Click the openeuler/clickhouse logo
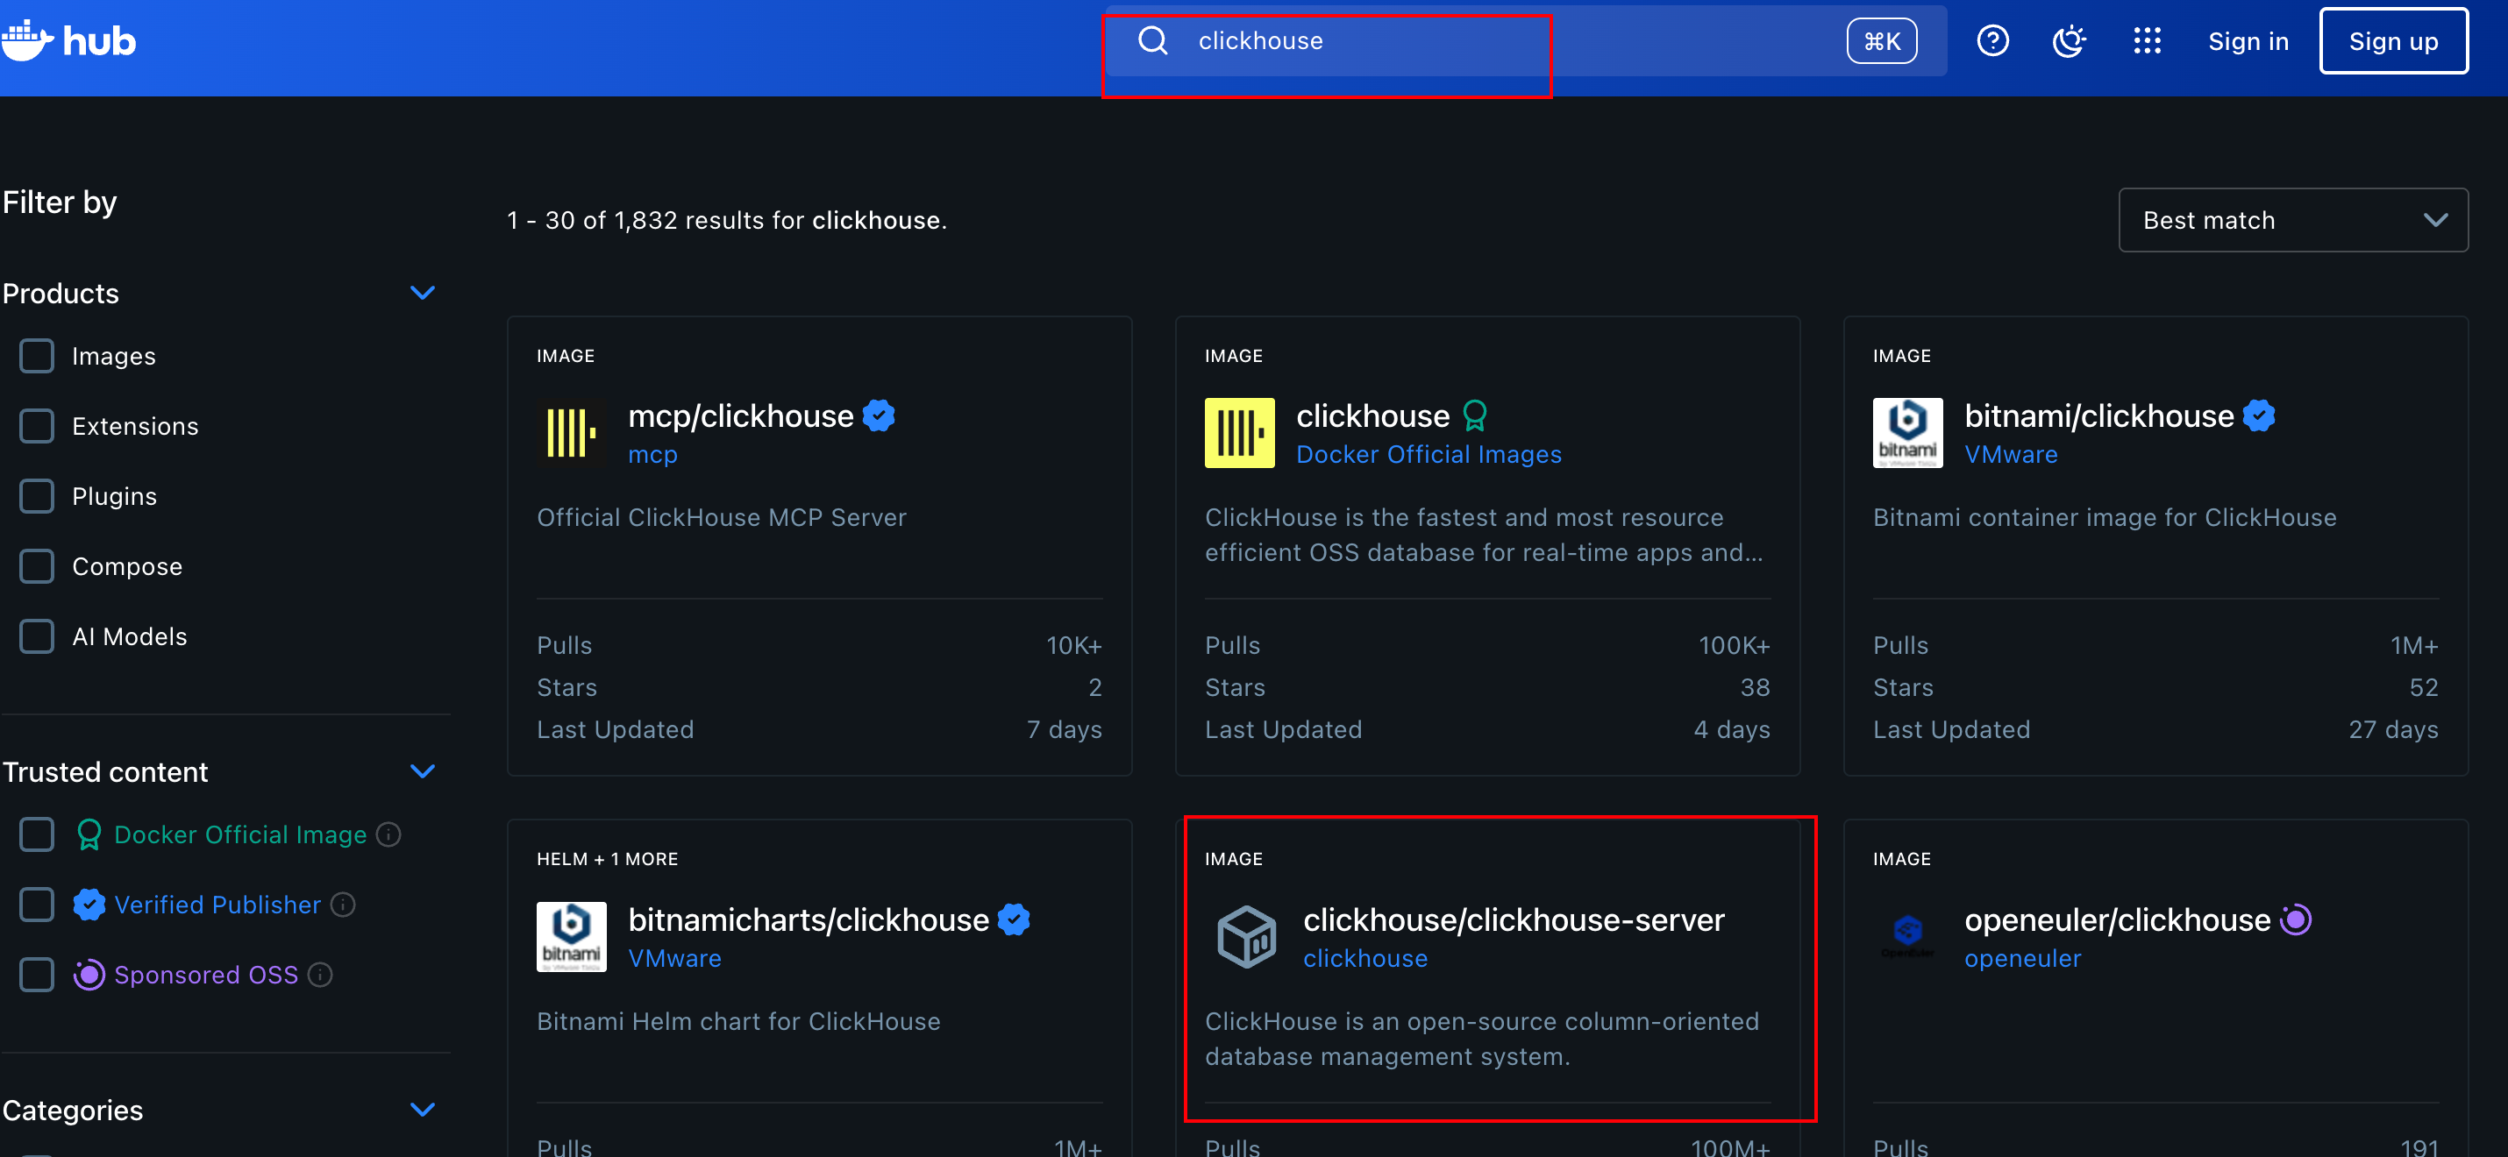 coord(1907,936)
